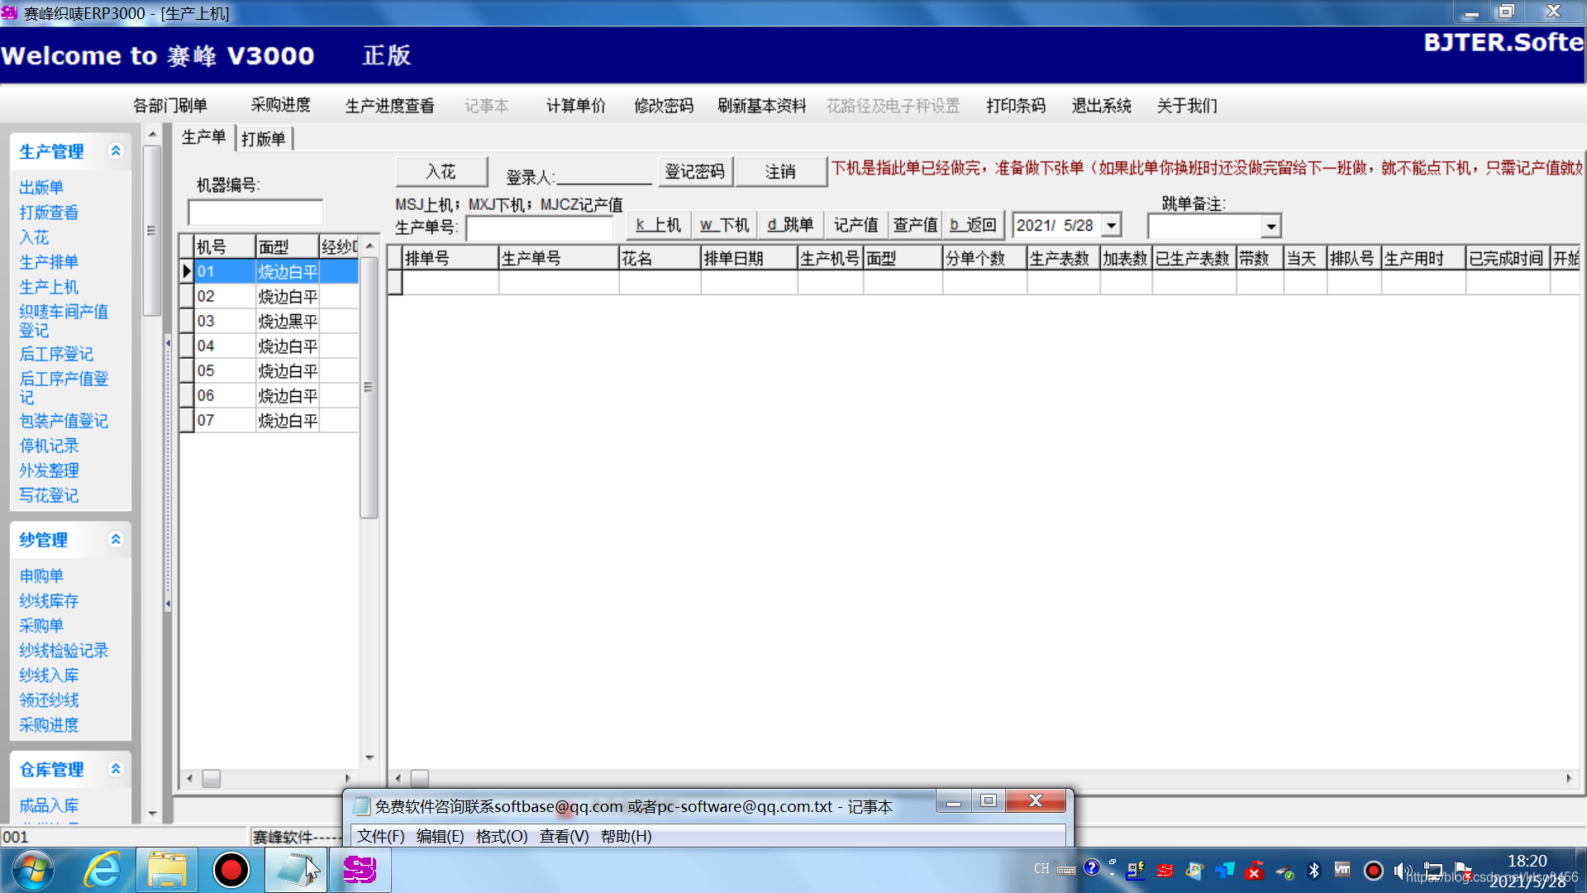Click the 赛峰 application icon in title bar
The height and width of the screenshot is (893, 1587).
pos(9,13)
